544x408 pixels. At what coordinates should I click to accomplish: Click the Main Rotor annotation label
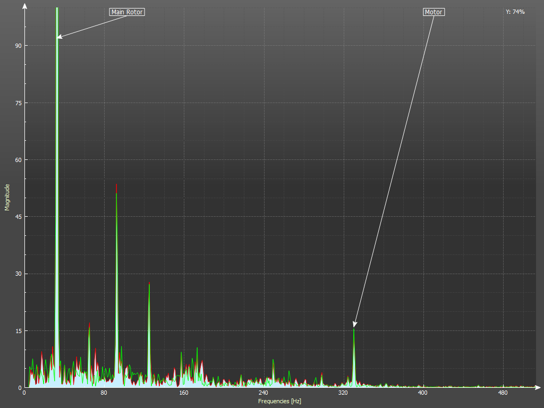point(127,12)
